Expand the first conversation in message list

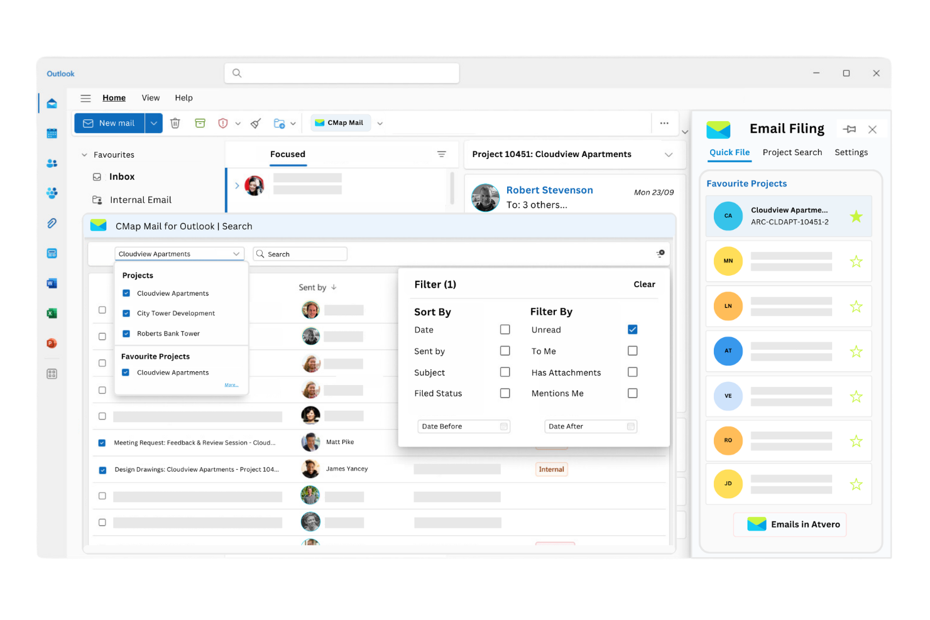pos(237,186)
